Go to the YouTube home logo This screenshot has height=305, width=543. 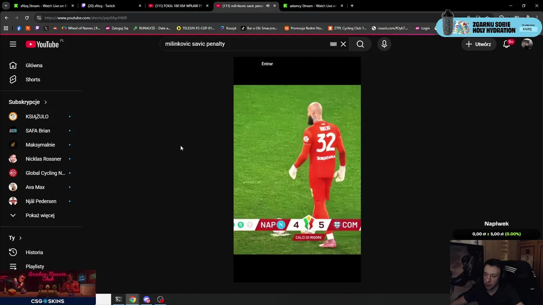42,44
